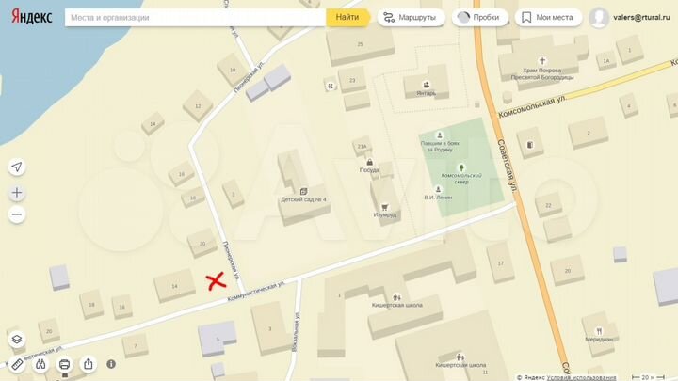
Task: Open Мои места bookmarks
Action: click(548, 17)
